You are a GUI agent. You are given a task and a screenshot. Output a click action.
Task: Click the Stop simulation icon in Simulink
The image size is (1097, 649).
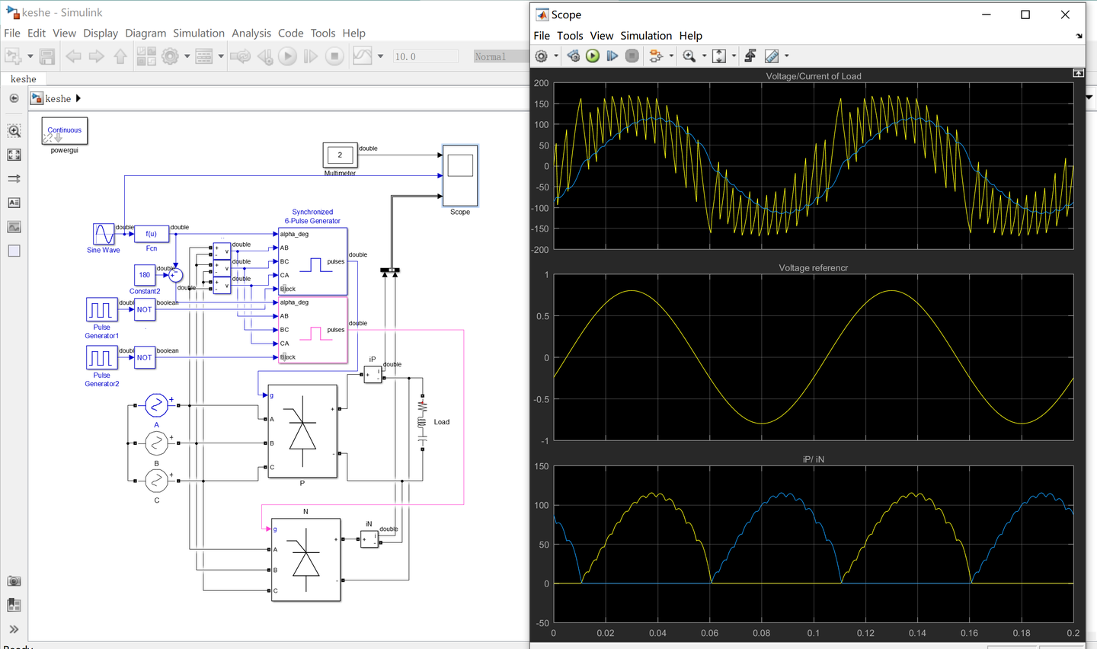pyautogui.click(x=334, y=56)
